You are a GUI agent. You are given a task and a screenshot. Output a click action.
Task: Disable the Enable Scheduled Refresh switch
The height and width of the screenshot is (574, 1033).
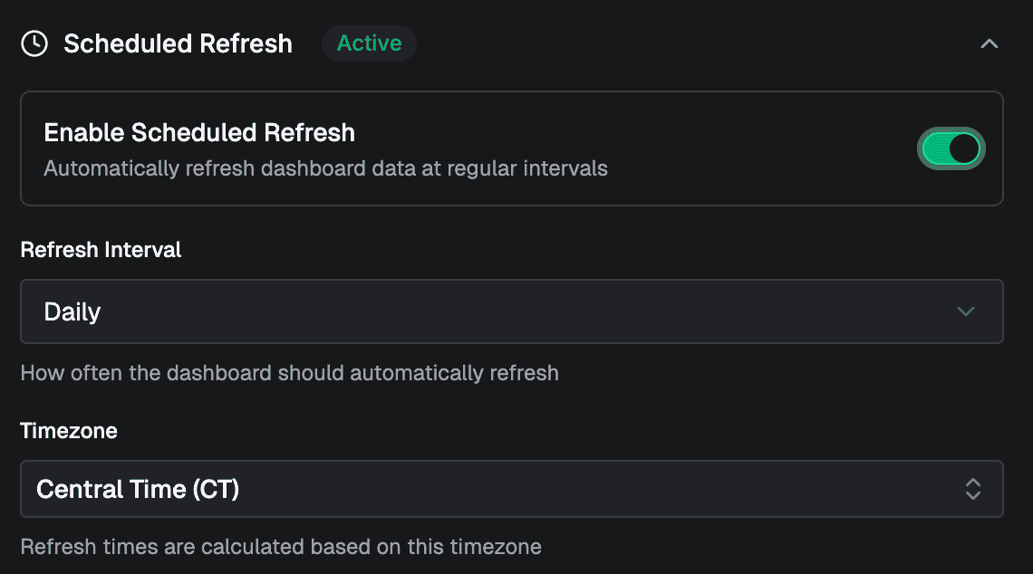click(x=951, y=148)
